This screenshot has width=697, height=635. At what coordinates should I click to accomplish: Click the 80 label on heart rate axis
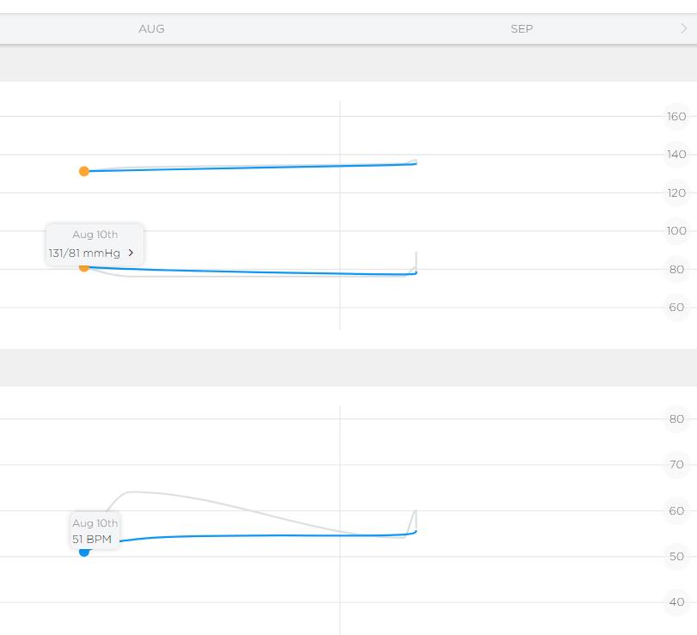click(x=676, y=419)
